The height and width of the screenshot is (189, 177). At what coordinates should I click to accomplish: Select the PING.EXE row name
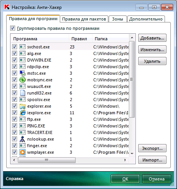(x=36, y=126)
